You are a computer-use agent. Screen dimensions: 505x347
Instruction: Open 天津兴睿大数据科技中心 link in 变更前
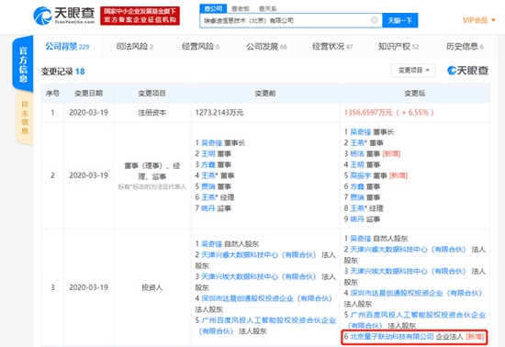(259, 255)
